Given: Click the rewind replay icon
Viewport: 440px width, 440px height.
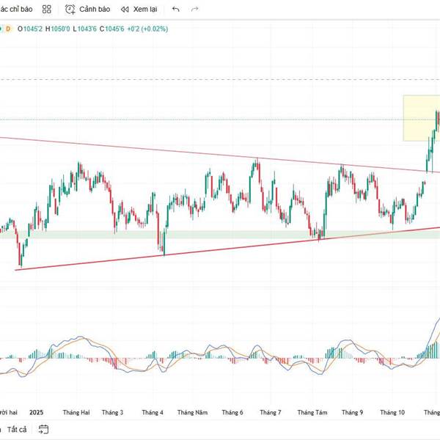Looking at the screenshot, I should 125,10.
